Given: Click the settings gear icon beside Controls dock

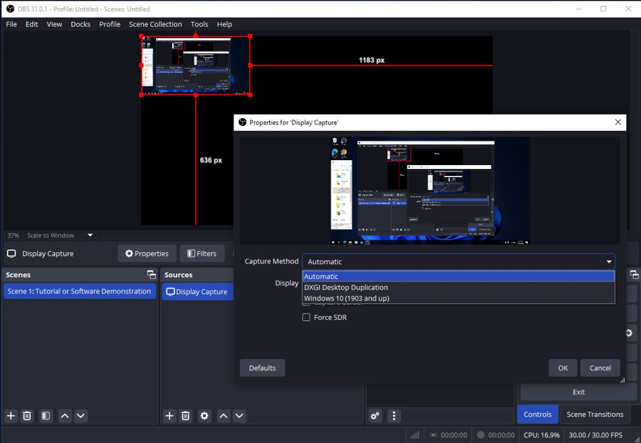Looking at the screenshot, I should coord(630,333).
